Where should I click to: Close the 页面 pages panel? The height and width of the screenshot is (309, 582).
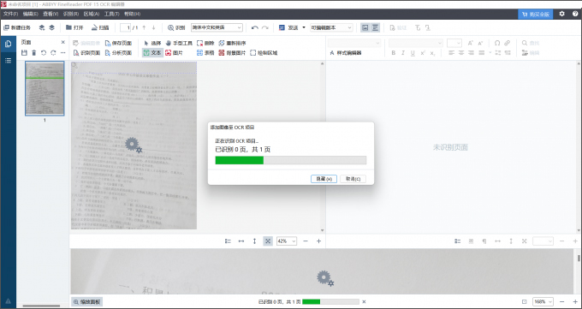[x=63, y=42]
